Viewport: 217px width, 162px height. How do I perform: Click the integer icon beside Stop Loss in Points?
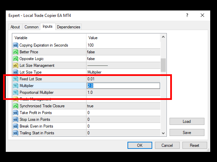coord(16,119)
